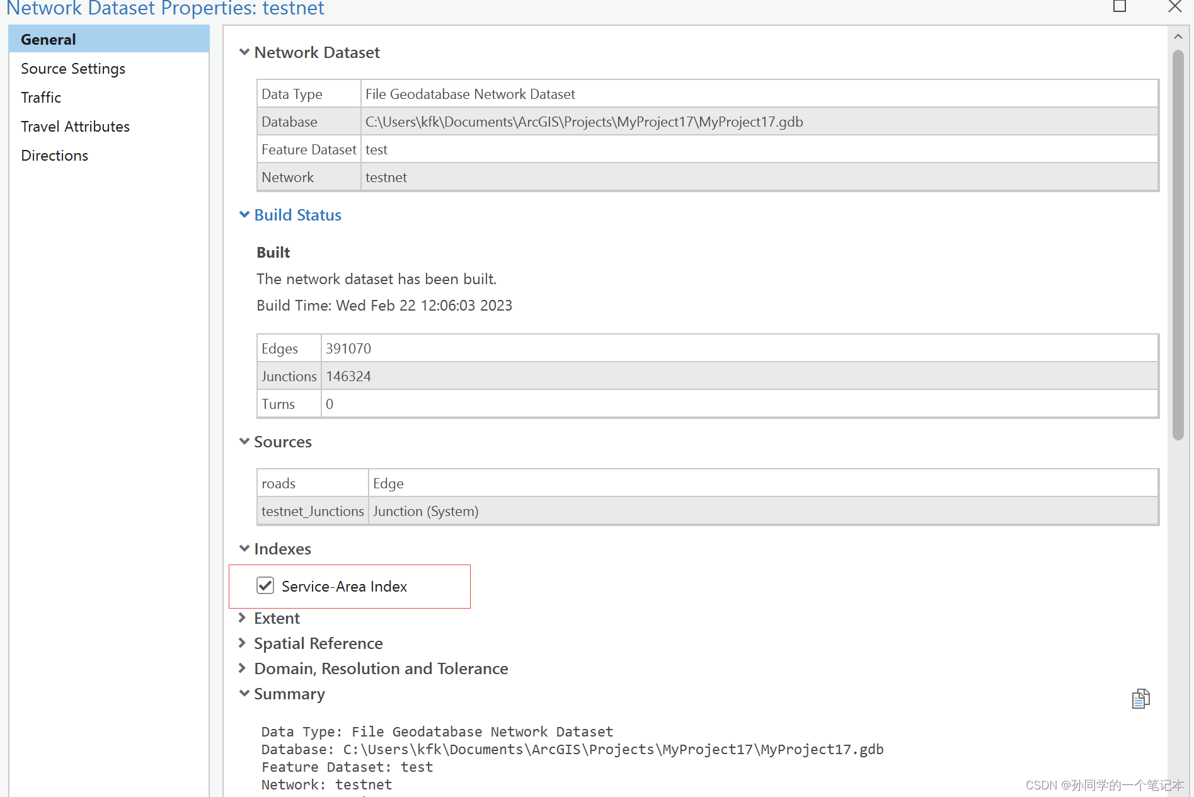Click the 'Database' label cell
This screenshot has height=797, width=1194.
point(309,122)
